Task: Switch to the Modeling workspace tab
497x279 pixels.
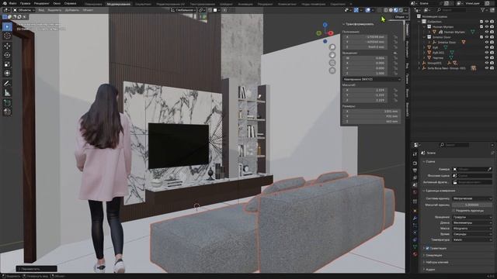Action: [118, 4]
